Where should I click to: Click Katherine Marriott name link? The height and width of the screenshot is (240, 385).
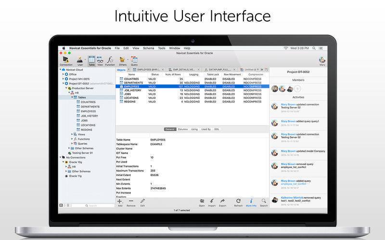coord(292,197)
